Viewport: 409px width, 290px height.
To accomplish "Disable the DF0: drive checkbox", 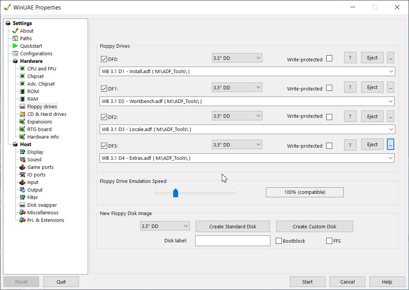I will pos(104,59).
